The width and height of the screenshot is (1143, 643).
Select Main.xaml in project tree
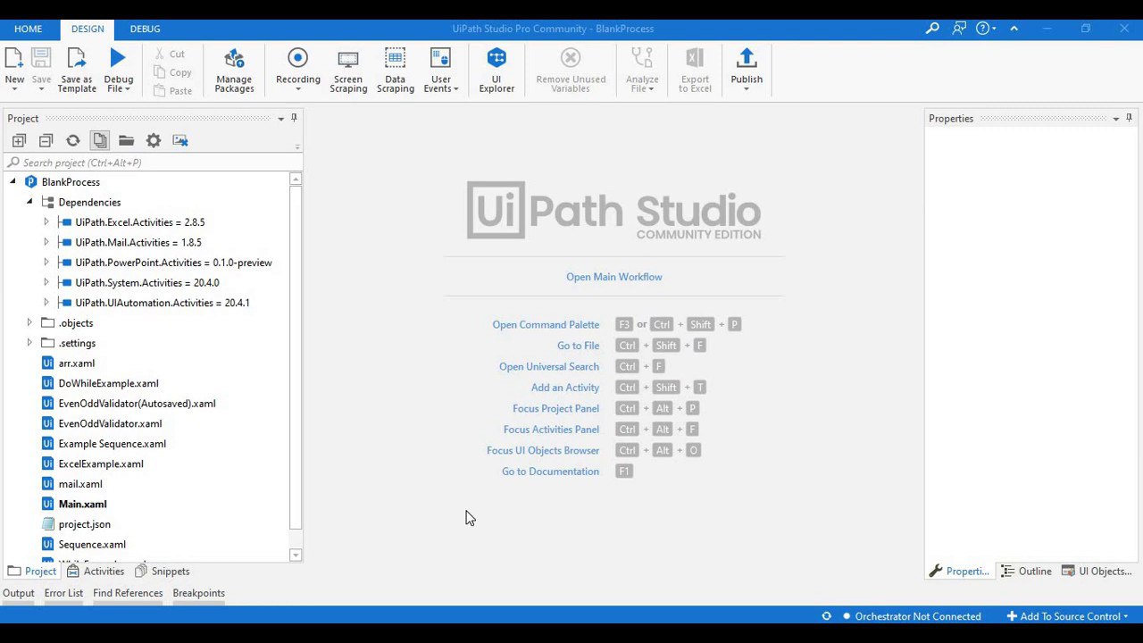82,505
